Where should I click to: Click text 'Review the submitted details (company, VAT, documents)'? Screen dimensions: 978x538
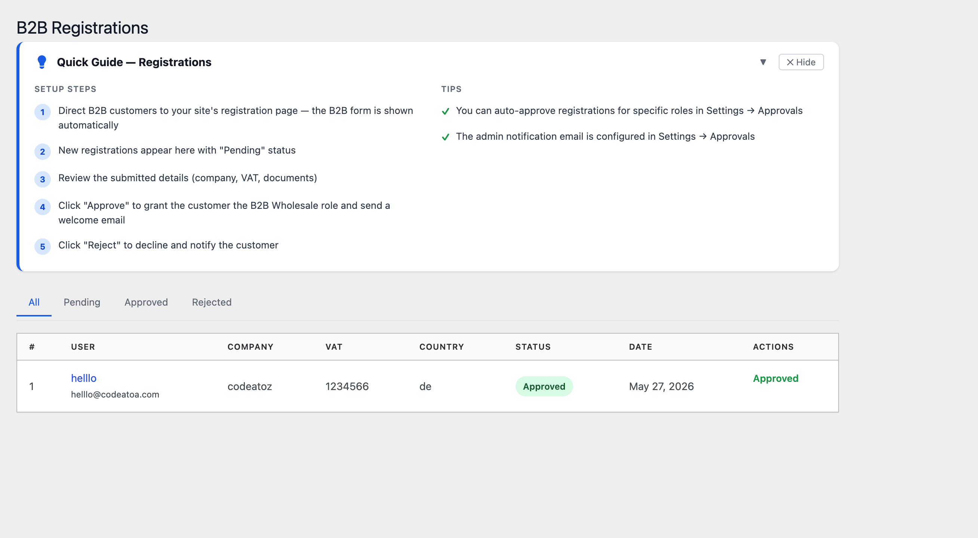coord(188,178)
